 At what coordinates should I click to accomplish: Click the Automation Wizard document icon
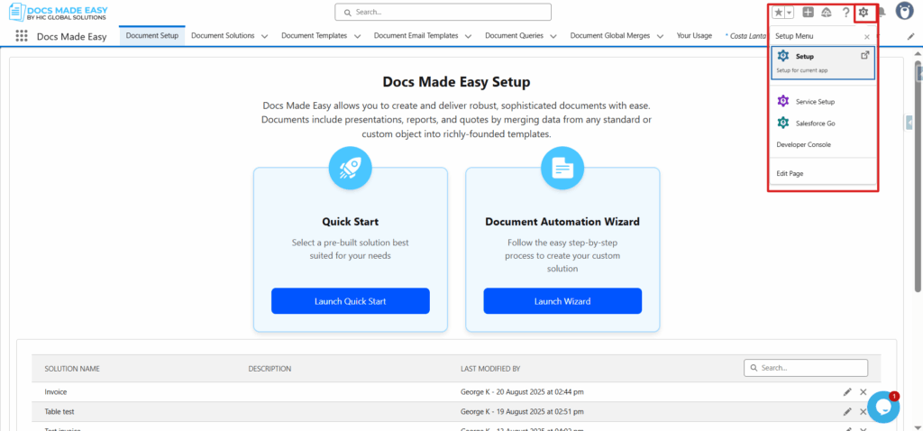(x=562, y=168)
